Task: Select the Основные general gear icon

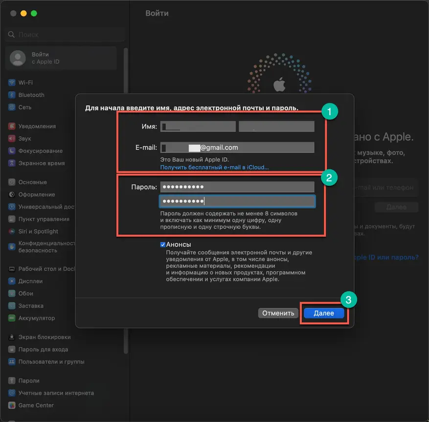Action: tap(12, 182)
